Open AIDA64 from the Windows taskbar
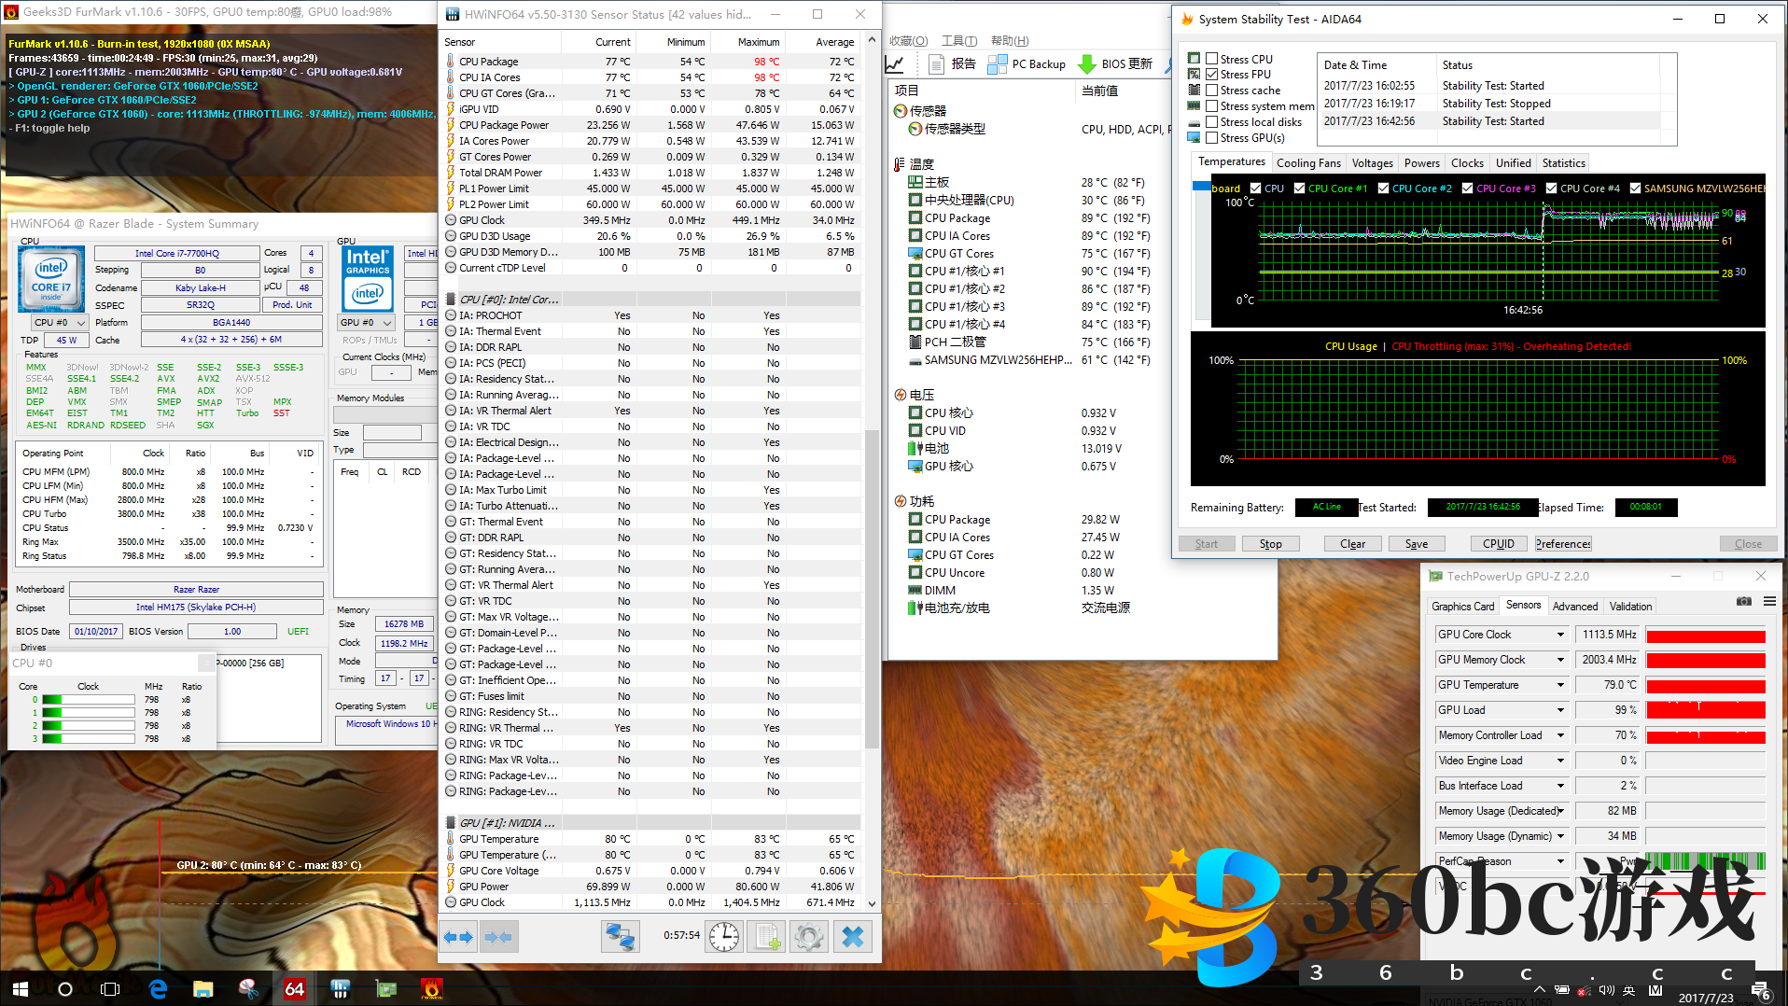 (294, 988)
